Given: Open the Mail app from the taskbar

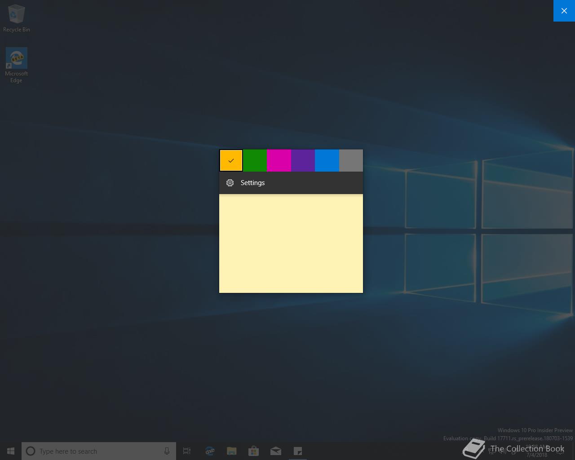Looking at the screenshot, I should click(x=276, y=451).
